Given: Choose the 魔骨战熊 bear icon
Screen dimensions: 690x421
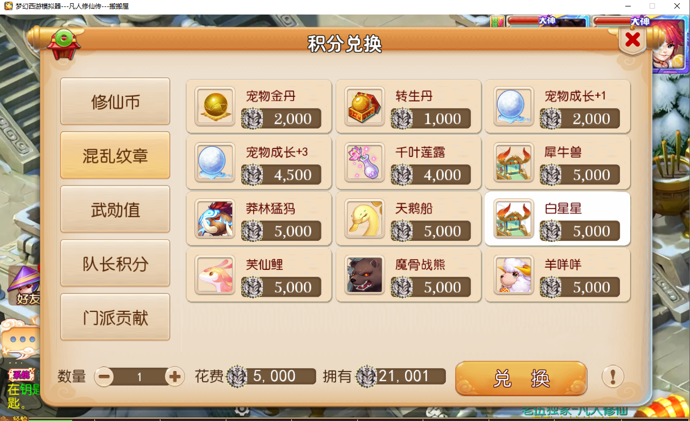Looking at the screenshot, I should (x=365, y=275).
